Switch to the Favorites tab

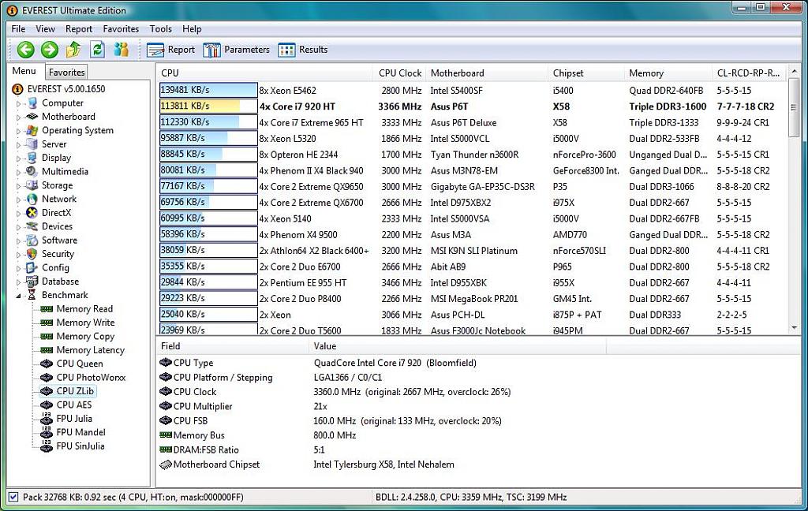coord(66,72)
